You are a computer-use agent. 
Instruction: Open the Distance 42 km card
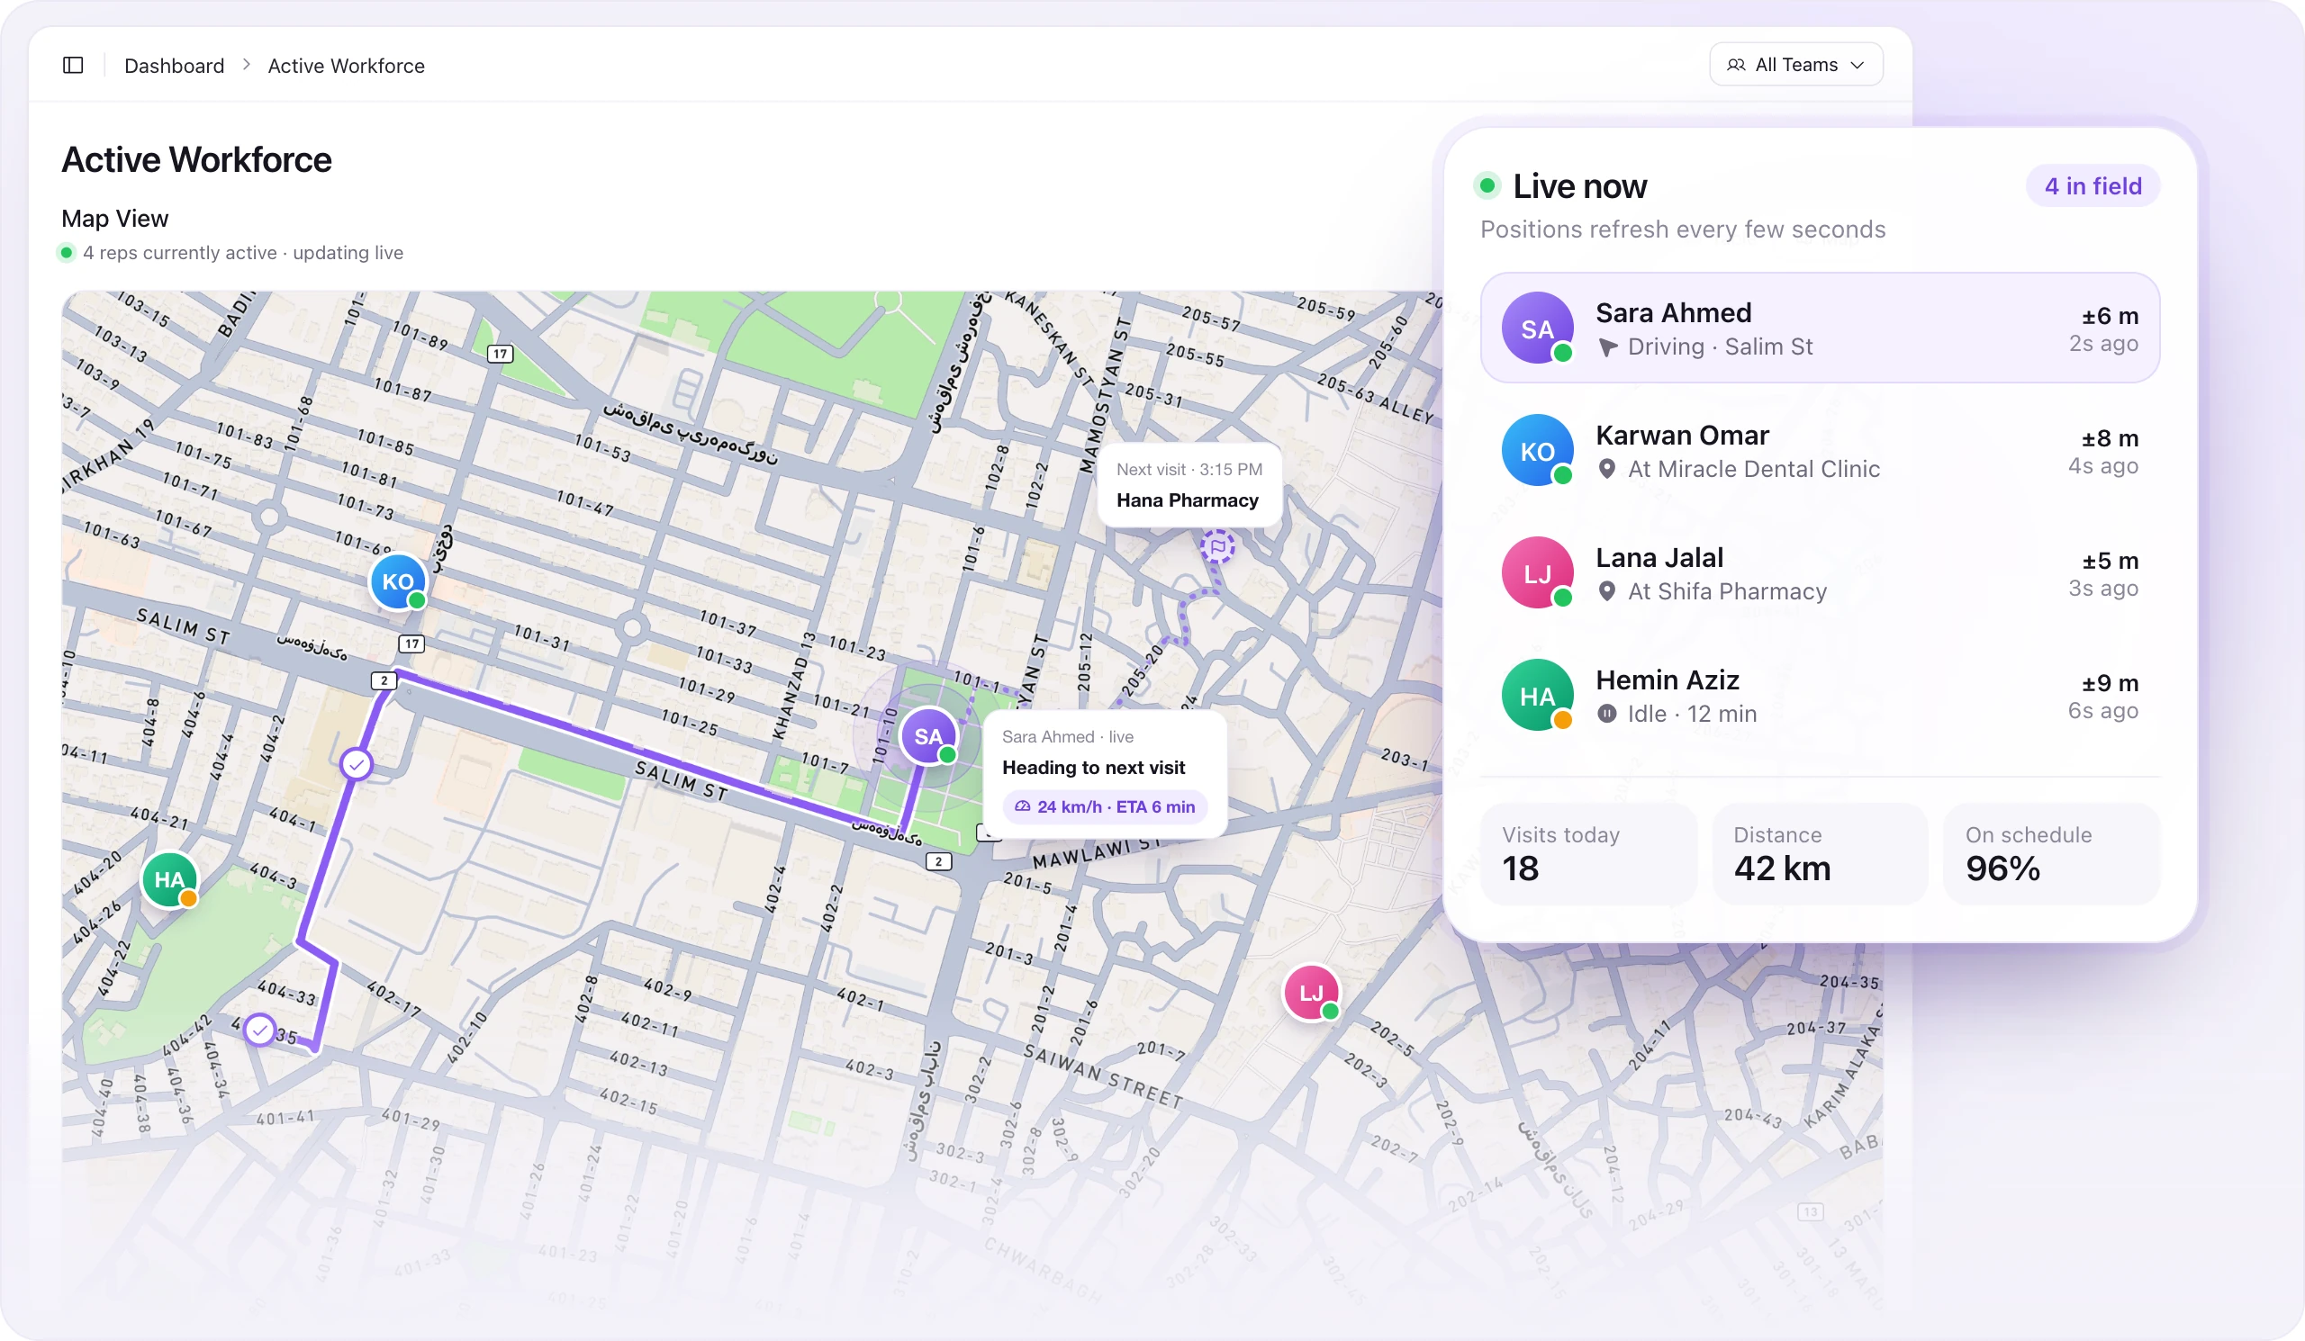point(1820,855)
